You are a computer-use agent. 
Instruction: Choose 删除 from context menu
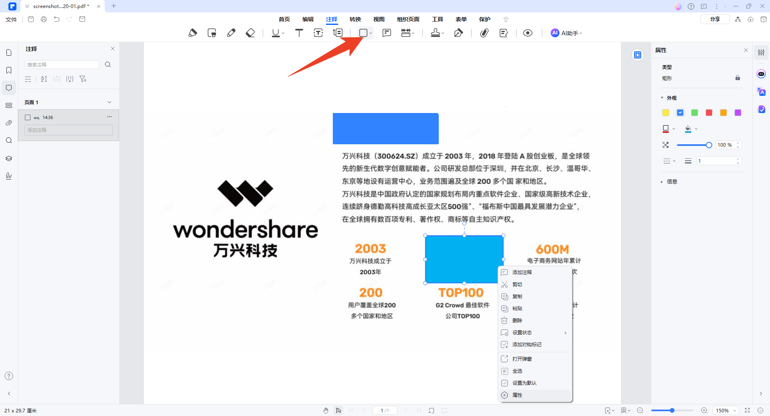coord(535,321)
